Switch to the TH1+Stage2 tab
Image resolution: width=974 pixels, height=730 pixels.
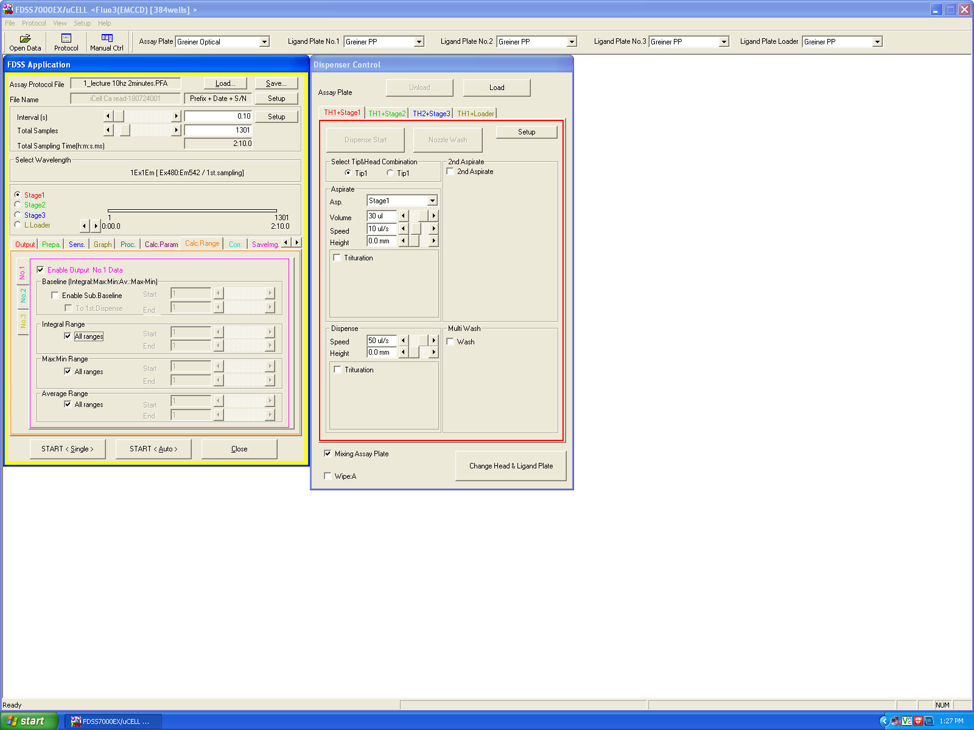[387, 114]
